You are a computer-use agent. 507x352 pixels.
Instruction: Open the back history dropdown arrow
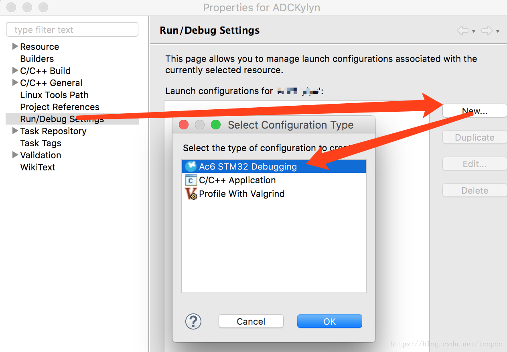473,31
